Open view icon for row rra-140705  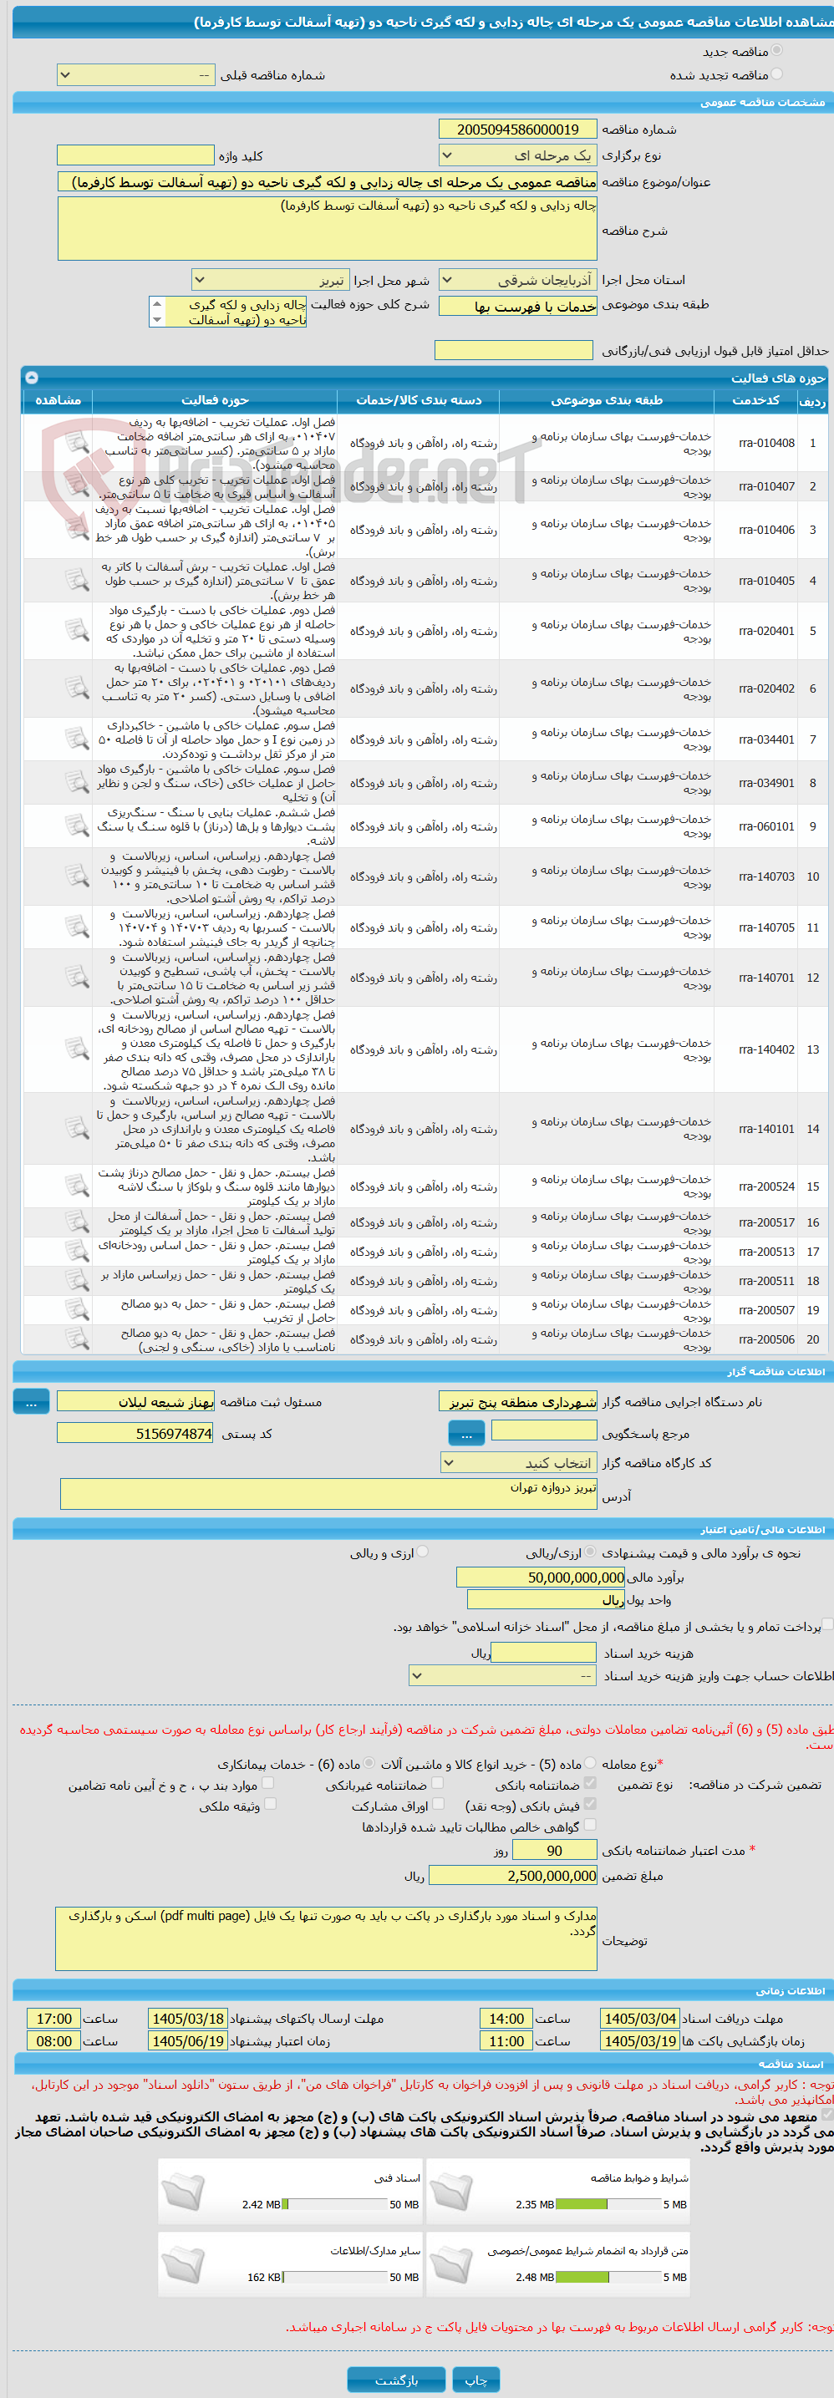coord(76,927)
